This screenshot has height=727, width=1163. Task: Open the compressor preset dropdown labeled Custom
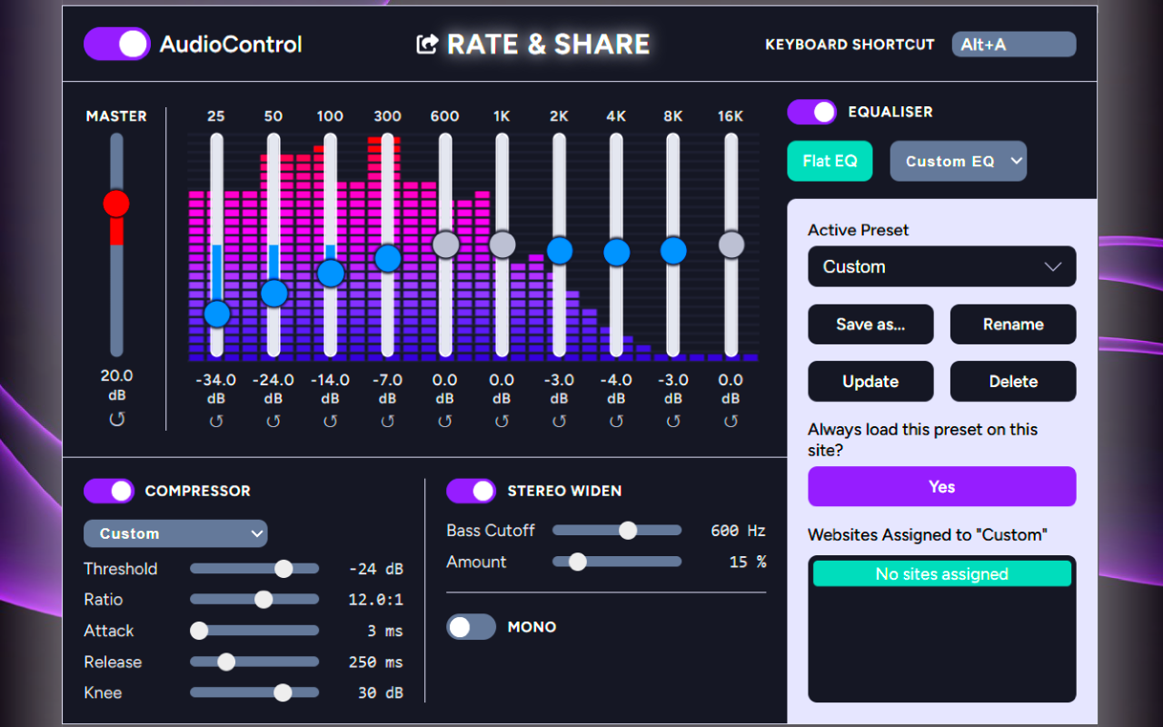[175, 533]
